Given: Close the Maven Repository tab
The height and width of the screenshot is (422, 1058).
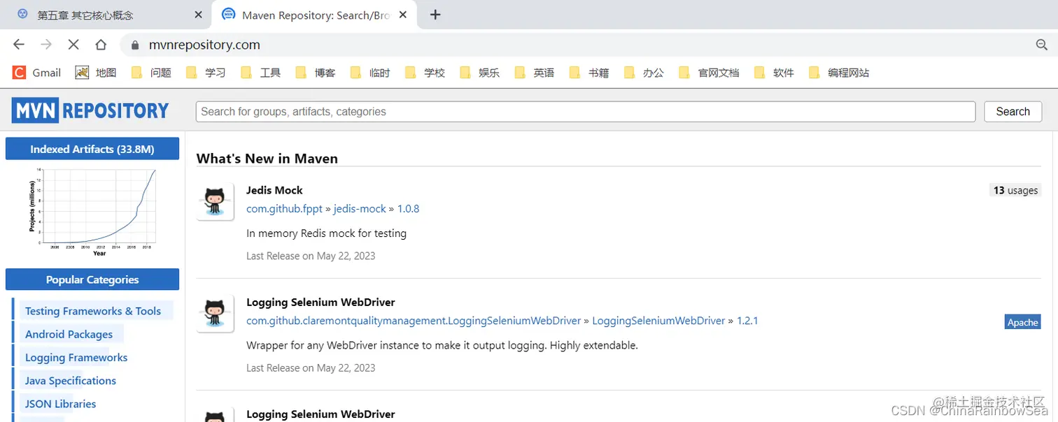Looking at the screenshot, I should click(402, 15).
